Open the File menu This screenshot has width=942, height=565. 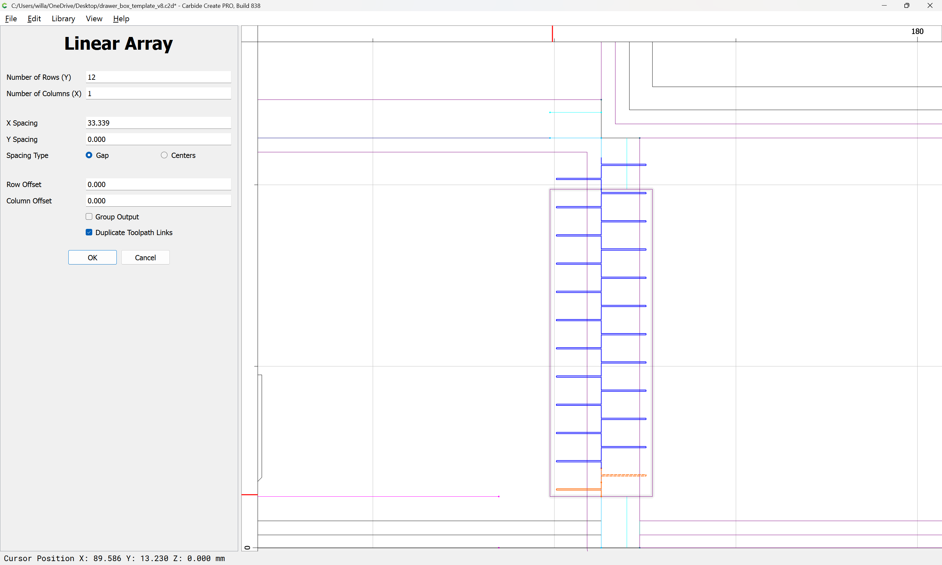pyautogui.click(x=11, y=19)
